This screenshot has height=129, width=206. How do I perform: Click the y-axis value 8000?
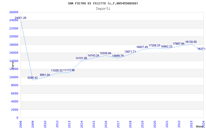[14, 85]
